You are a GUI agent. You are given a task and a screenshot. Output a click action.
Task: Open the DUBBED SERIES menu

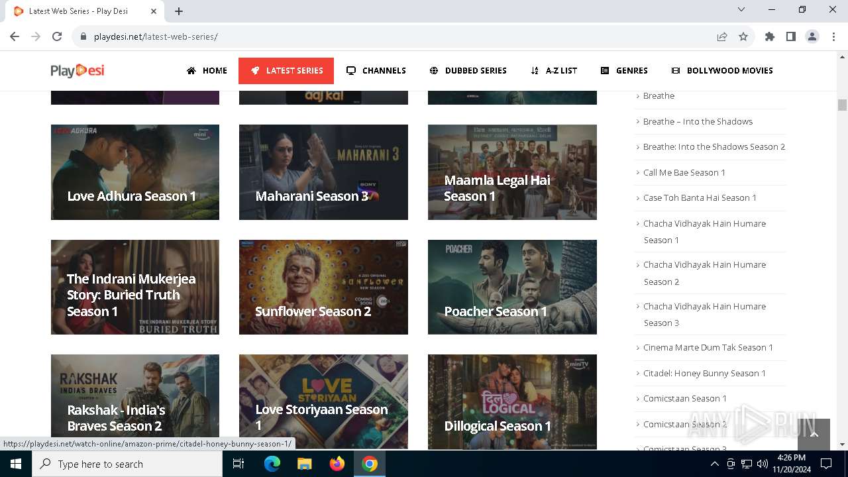[468, 71]
